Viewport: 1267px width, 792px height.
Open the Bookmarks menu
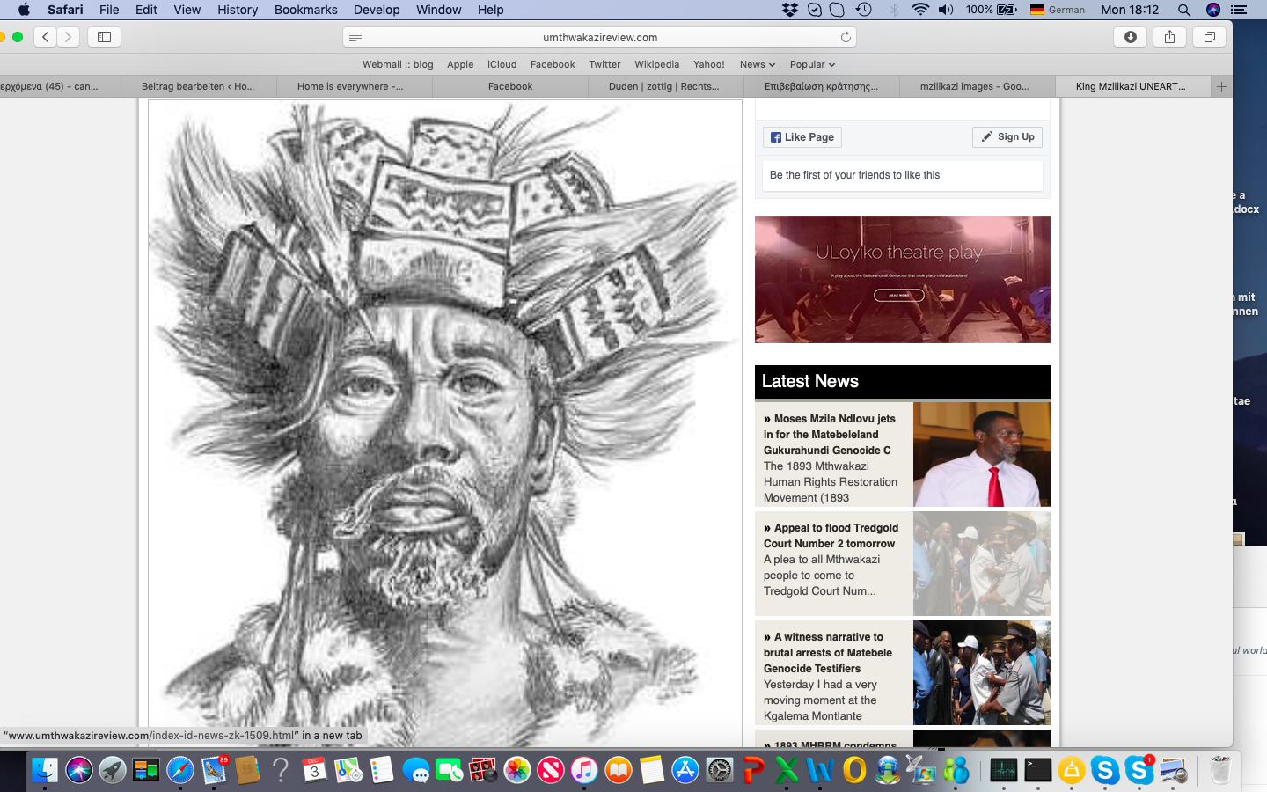click(305, 10)
